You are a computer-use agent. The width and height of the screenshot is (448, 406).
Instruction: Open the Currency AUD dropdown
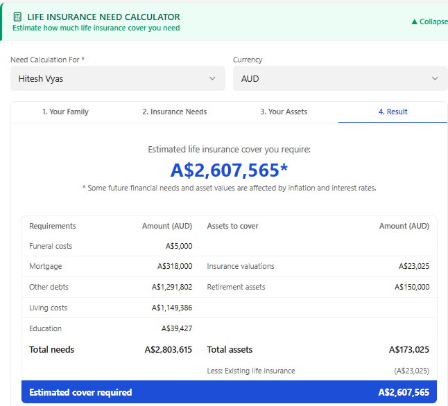pyautogui.click(x=341, y=78)
